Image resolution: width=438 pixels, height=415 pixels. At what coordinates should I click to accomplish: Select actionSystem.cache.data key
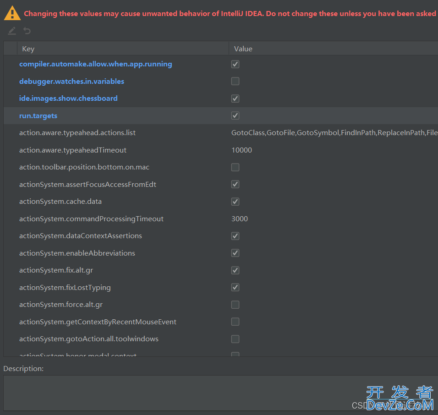60,202
